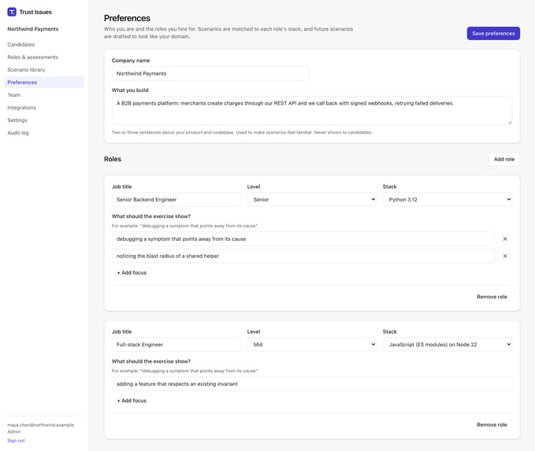535x451 pixels.
Task: Click the Sign out link
Action: pos(16,441)
